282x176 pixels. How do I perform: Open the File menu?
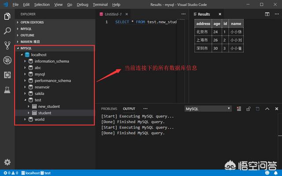coord(15,4)
